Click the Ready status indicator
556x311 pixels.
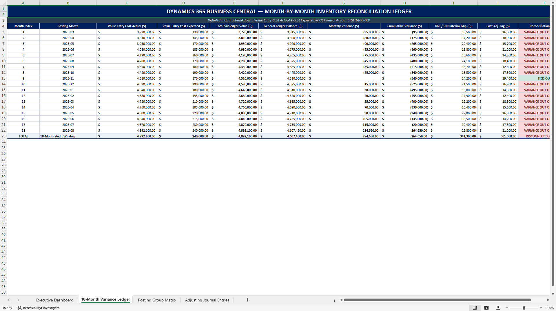[8, 308]
